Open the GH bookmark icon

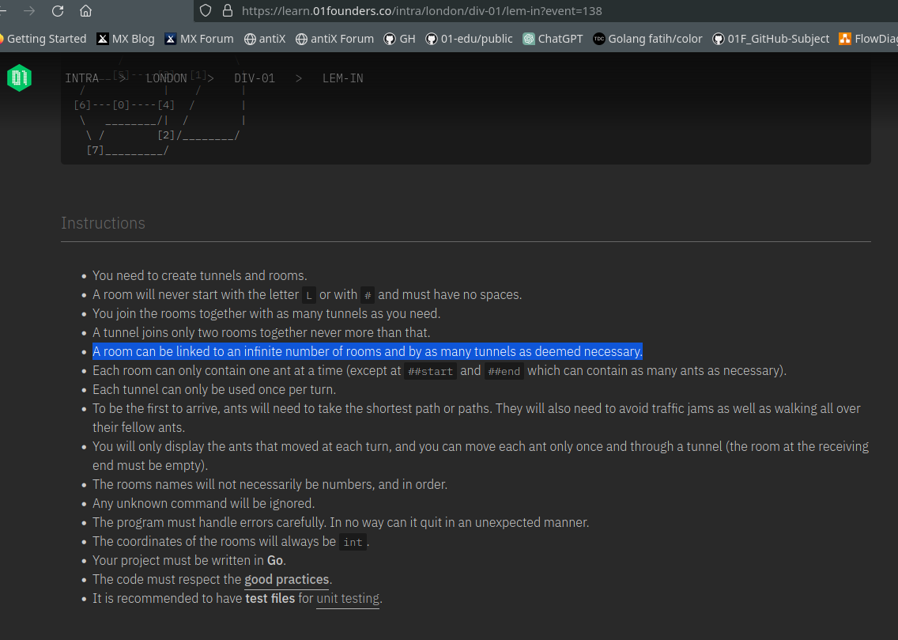388,38
